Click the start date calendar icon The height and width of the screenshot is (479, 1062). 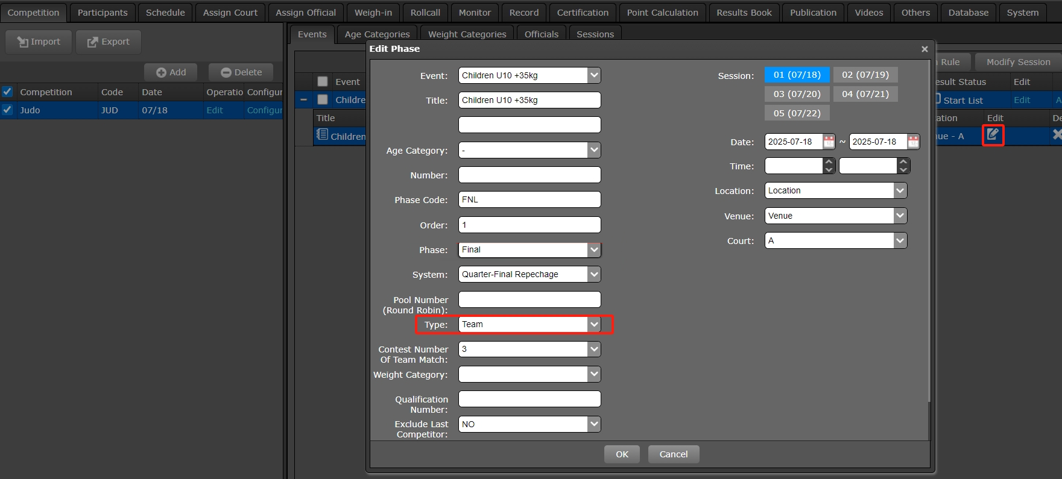829,142
